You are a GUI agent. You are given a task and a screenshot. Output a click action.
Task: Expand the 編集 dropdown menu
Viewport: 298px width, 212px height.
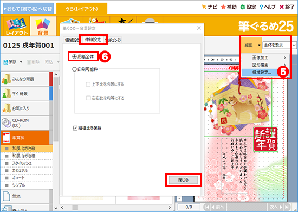pos(252,45)
